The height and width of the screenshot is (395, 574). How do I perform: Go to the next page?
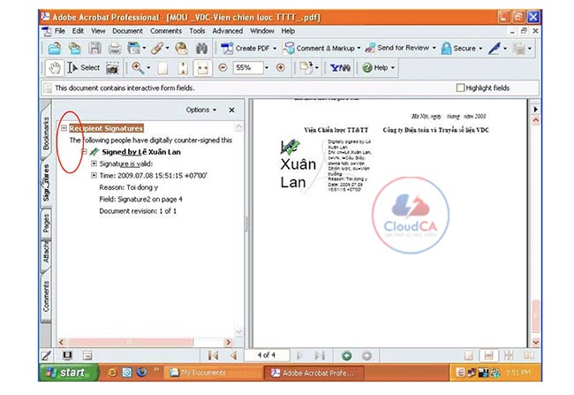pos(299,355)
